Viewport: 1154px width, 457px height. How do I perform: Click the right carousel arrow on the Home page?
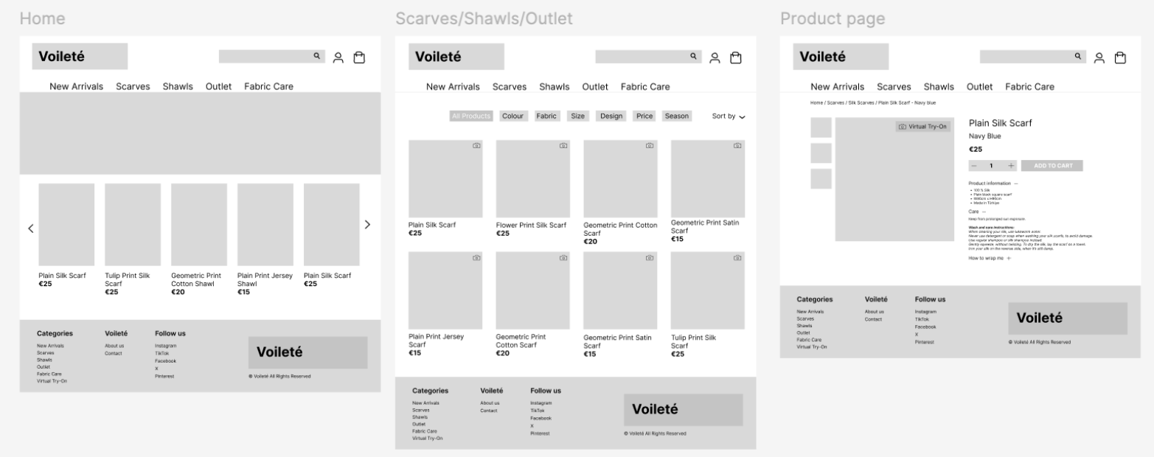368,228
